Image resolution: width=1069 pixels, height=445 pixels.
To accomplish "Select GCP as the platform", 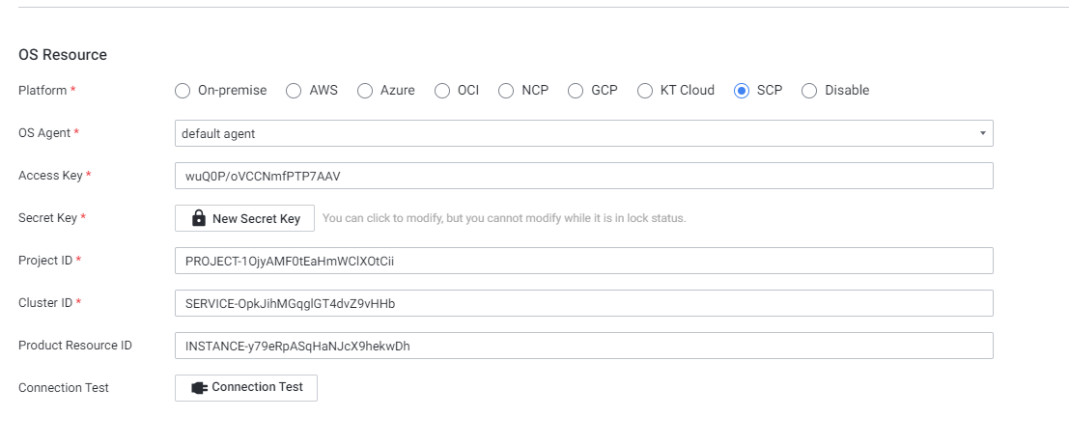I will click(576, 91).
